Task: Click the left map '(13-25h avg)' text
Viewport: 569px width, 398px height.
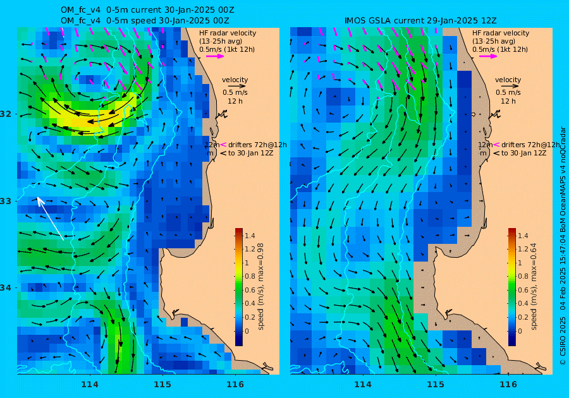Action: [220, 41]
